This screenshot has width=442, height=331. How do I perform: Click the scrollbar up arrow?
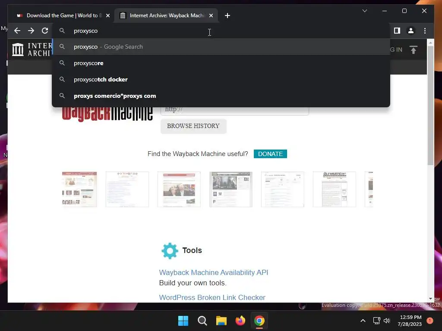(x=430, y=43)
